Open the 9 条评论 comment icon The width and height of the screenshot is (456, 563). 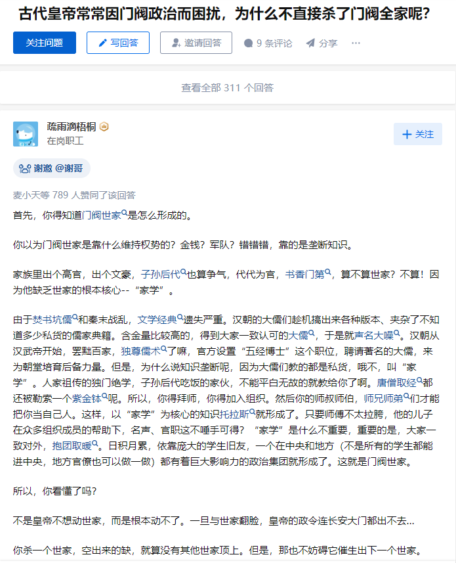[248, 43]
